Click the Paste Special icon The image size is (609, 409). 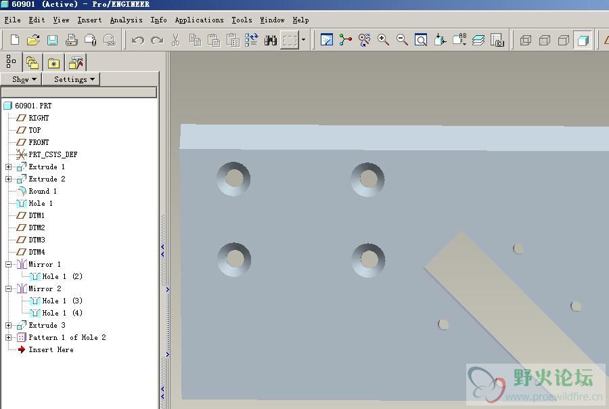[x=233, y=40]
